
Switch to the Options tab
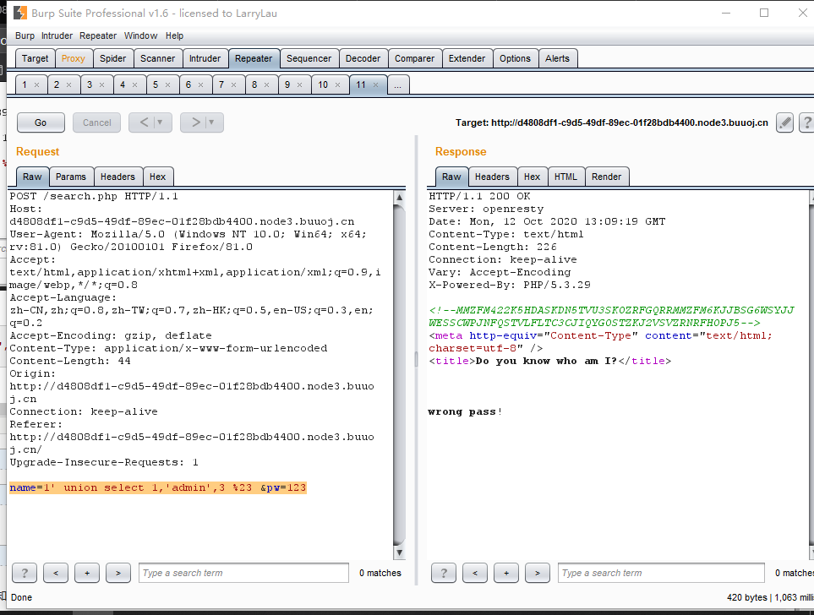coord(515,58)
